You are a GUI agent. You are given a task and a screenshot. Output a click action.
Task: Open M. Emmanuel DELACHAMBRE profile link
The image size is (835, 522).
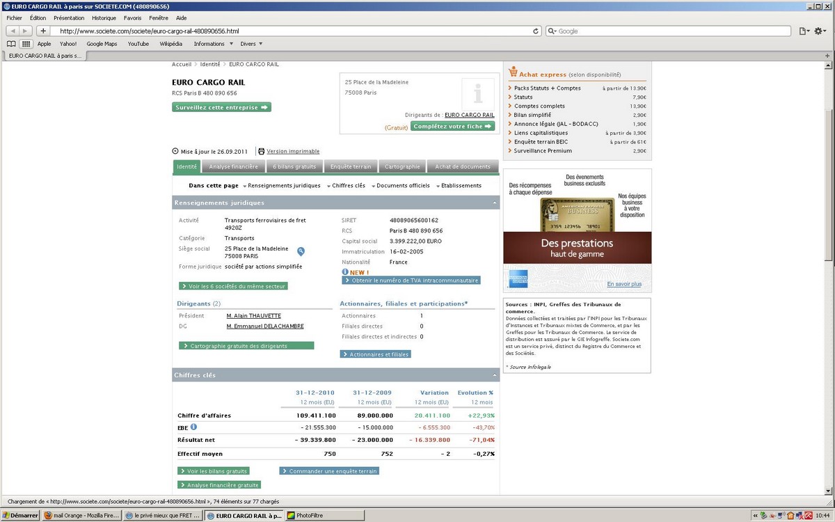coord(265,326)
